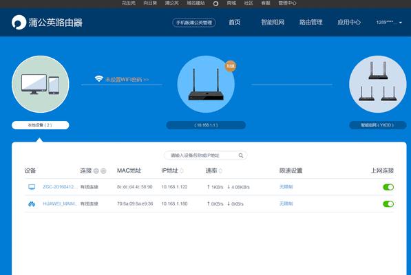411x275 pixels.
Task: Click the monitor icon for ZGC-20160412 device
Action: click(x=32, y=187)
